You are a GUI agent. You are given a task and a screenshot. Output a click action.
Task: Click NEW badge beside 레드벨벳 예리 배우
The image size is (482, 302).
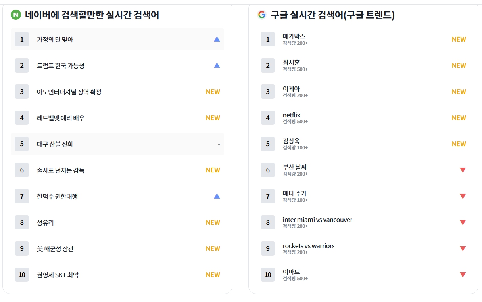(213, 118)
